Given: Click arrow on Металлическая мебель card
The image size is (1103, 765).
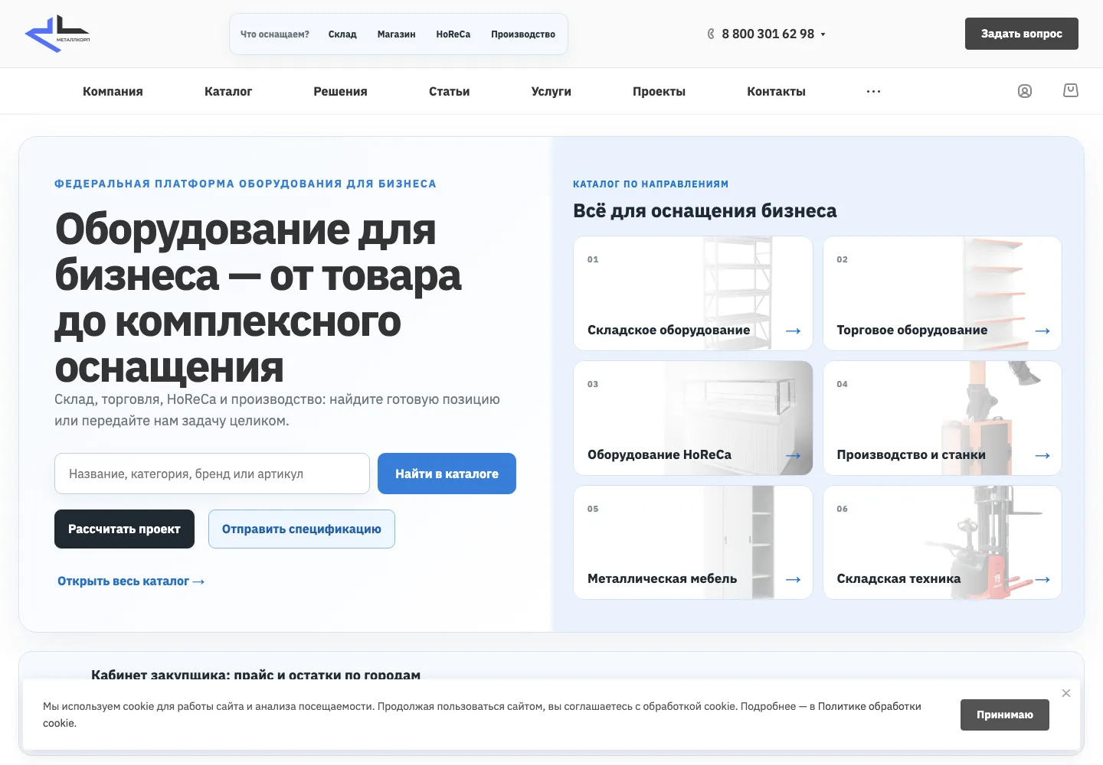Looking at the screenshot, I should pyautogui.click(x=794, y=579).
